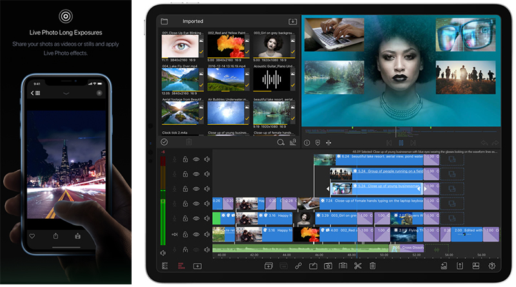The width and height of the screenshot is (516, 287).
Task: Change the layout with the panel layout icon
Action: pos(476,266)
